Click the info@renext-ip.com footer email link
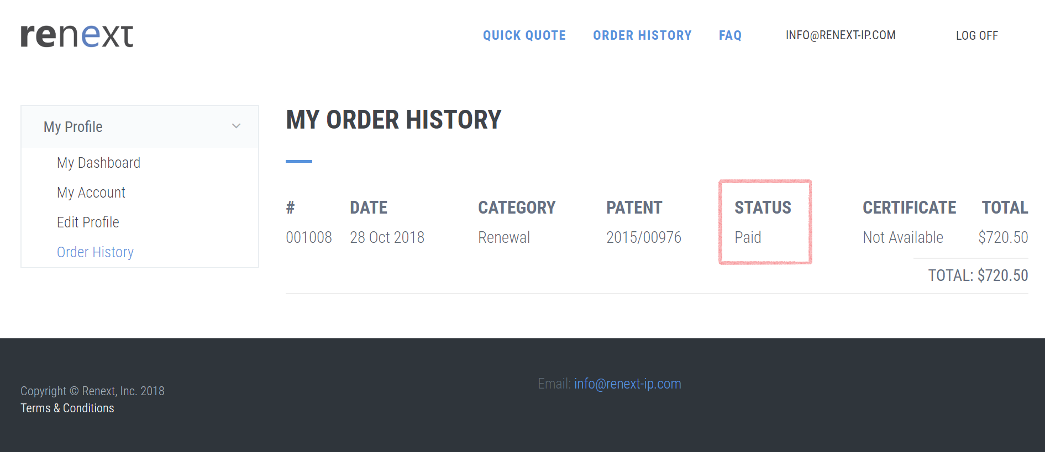The height and width of the screenshot is (452, 1045). tap(627, 384)
